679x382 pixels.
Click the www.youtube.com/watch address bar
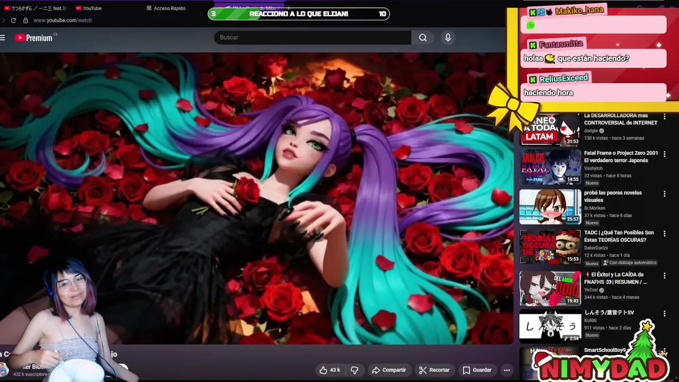[63, 20]
